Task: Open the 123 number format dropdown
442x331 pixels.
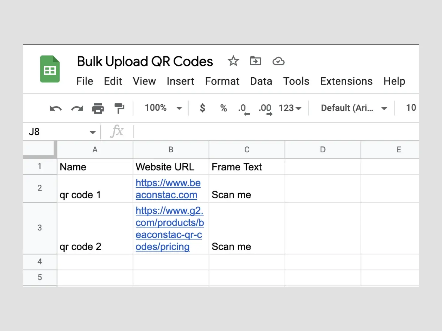Action: [x=290, y=108]
